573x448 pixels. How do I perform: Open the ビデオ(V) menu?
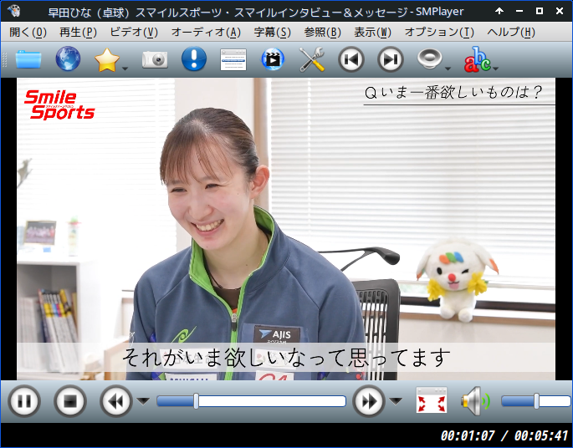coord(134,32)
